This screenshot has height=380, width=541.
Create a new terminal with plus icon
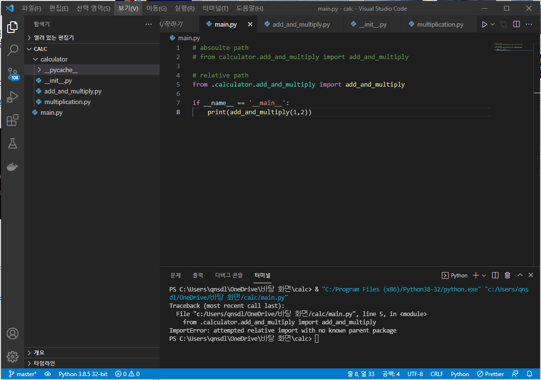click(476, 275)
